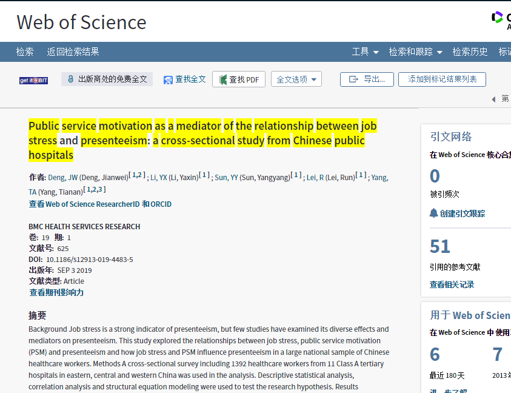The height and width of the screenshot is (393, 511).
Task: Click 查看 Web of Science ResearcherID 和 ORCID link
Action: click(100, 204)
